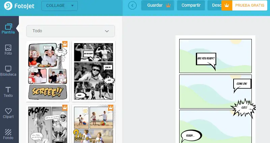Click the back arrow circle icon

132,5
